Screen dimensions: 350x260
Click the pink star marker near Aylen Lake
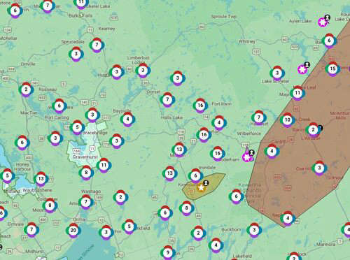pos(323,22)
